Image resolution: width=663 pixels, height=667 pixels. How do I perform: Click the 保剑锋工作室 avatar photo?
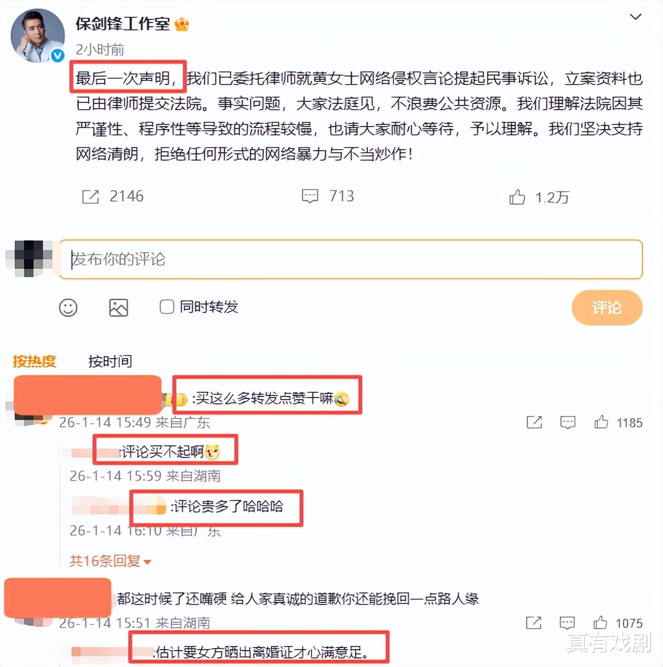pyautogui.click(x=37, y=35)
